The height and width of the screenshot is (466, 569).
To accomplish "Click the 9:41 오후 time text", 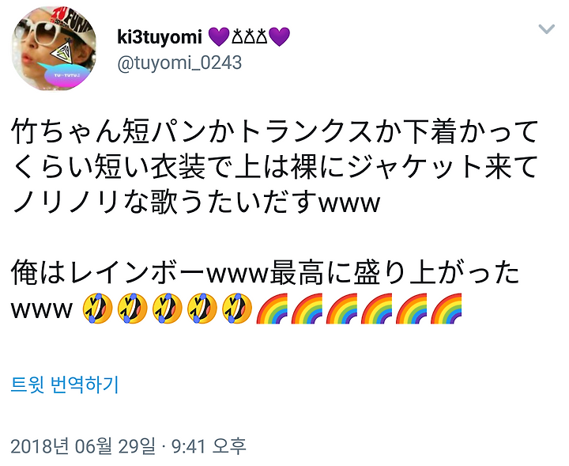I will 209,446.
